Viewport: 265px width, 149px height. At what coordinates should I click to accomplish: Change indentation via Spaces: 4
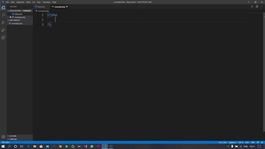(x=233, y=142)
